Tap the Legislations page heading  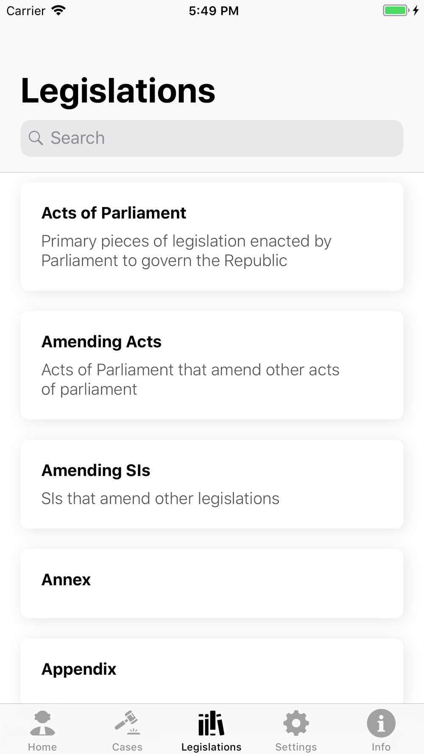[118, 90]
